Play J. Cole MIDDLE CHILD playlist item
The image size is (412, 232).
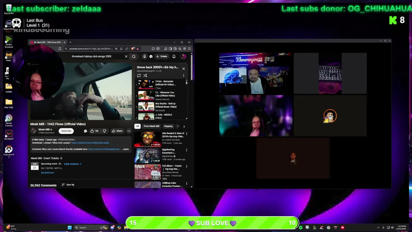(x=161, y=116)
